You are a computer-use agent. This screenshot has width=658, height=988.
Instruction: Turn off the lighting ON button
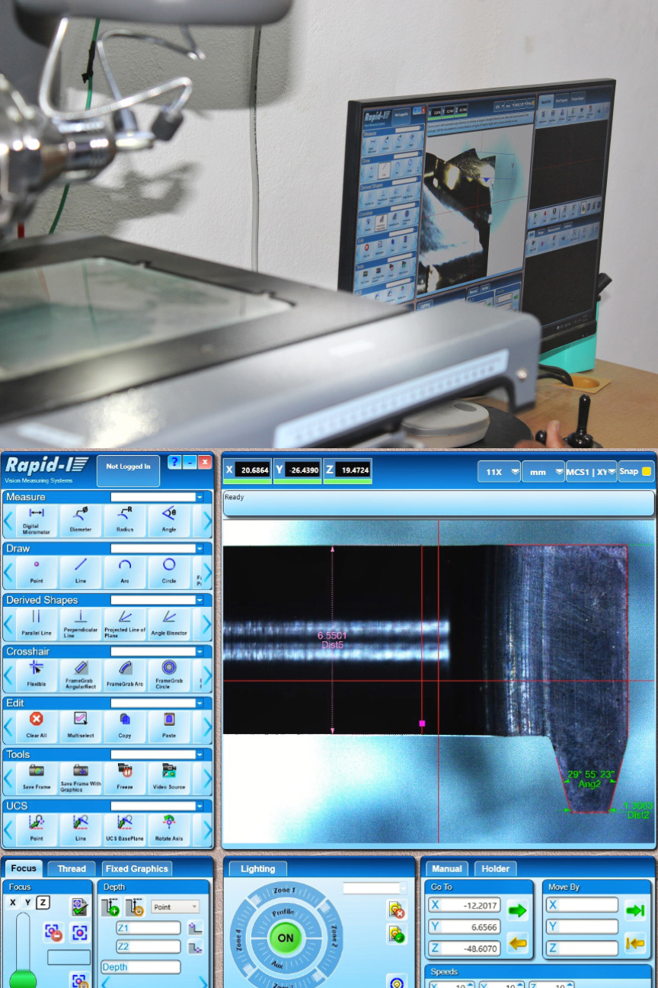(x=285, y=938)
